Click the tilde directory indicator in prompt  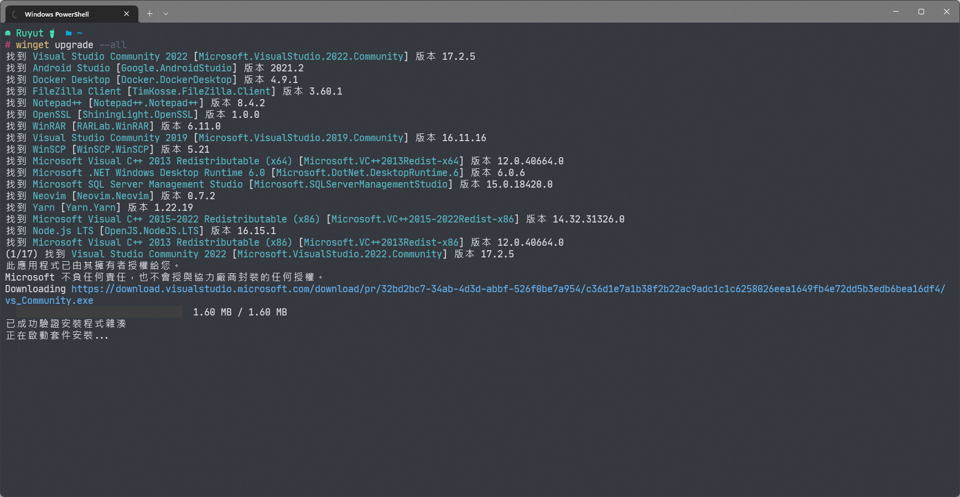coord(80,33)
